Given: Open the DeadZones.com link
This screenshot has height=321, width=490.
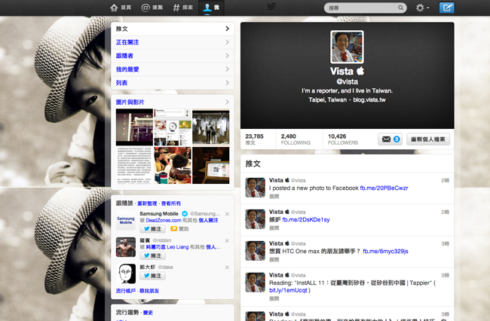Looking at the screenshot, I should pyautogui.click(x=164, y=221).
